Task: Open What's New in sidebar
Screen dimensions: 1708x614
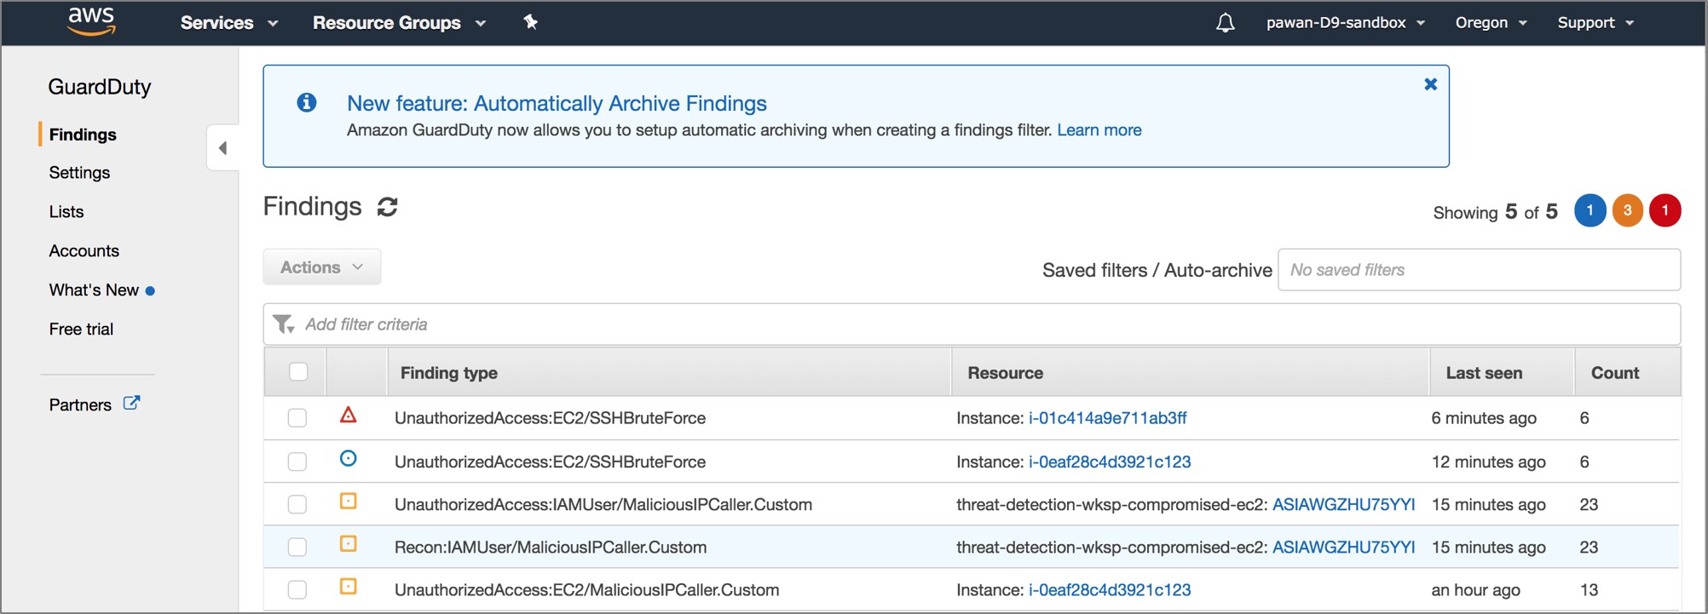Action: [94, 290]
